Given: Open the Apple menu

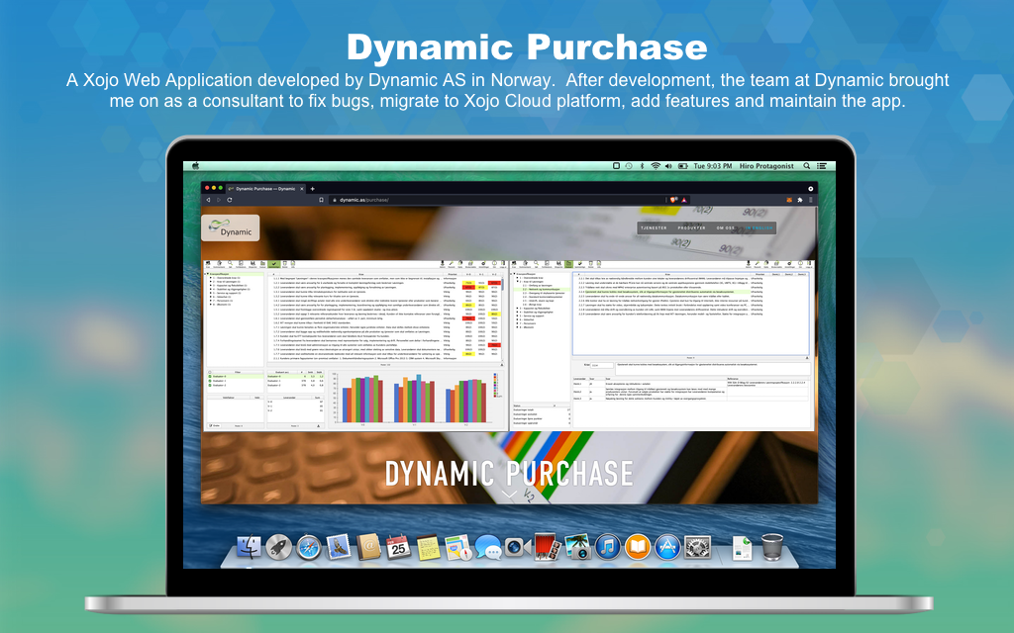Looking at the screenshot, I should pyautogui.click(x=196, y=166).
